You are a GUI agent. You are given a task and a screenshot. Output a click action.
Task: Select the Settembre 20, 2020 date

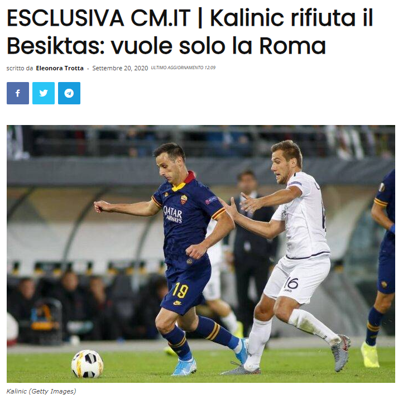coord(120,68)
